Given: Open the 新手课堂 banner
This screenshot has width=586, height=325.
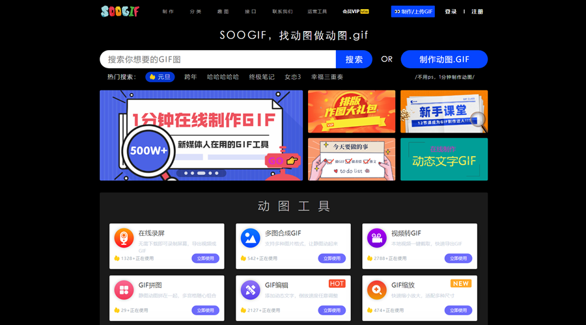Looking at the screenshot, I should tap(444, 112).
